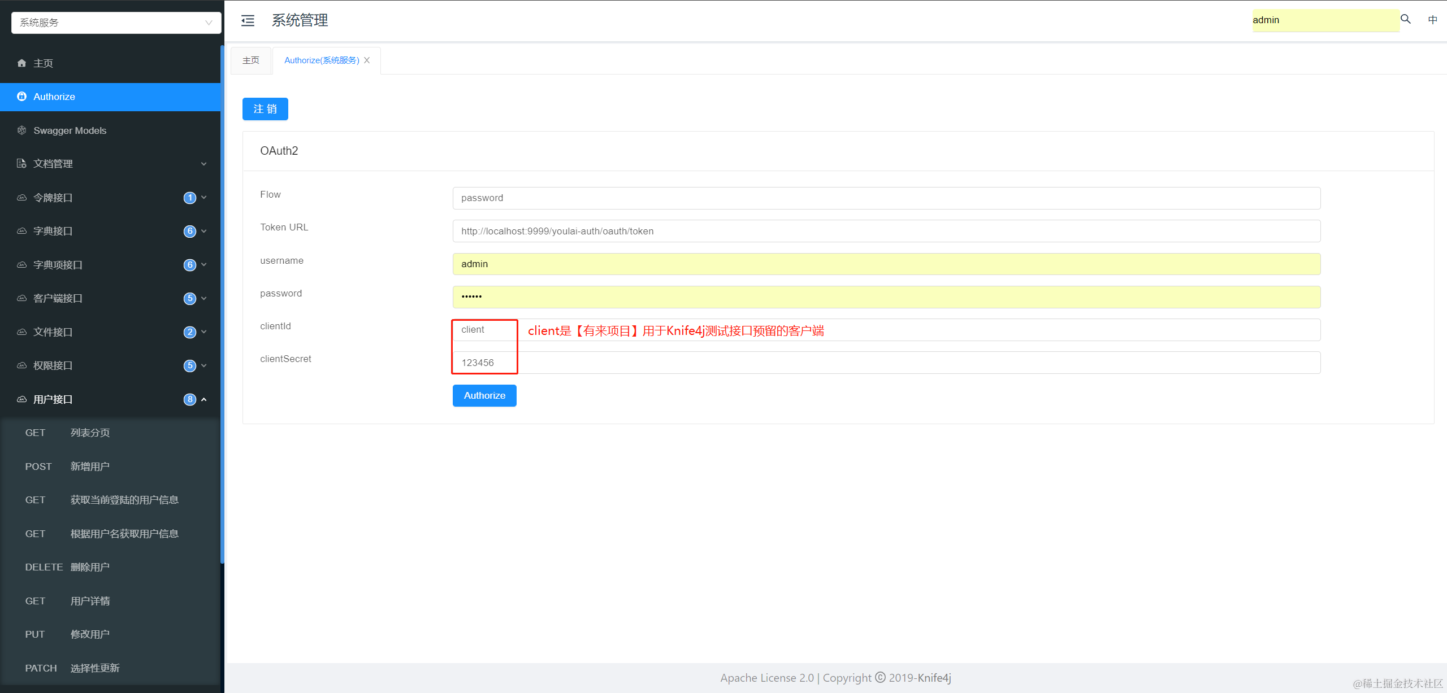1447x693 pixels.
Task: Open the 系统服务 dropdown
Action: pos(116,23)
